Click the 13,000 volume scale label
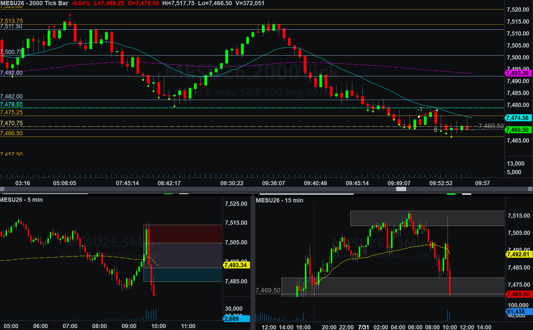Screen dimensions: 533x330 coord(515,163)
